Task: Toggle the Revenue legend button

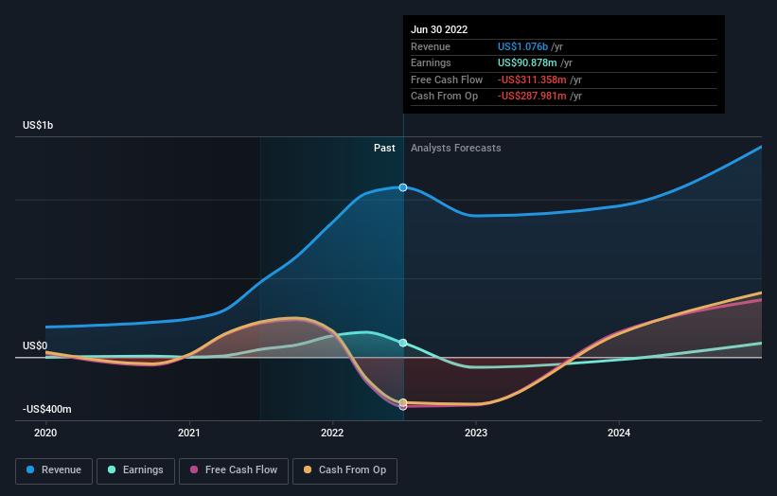Action: 54,470
